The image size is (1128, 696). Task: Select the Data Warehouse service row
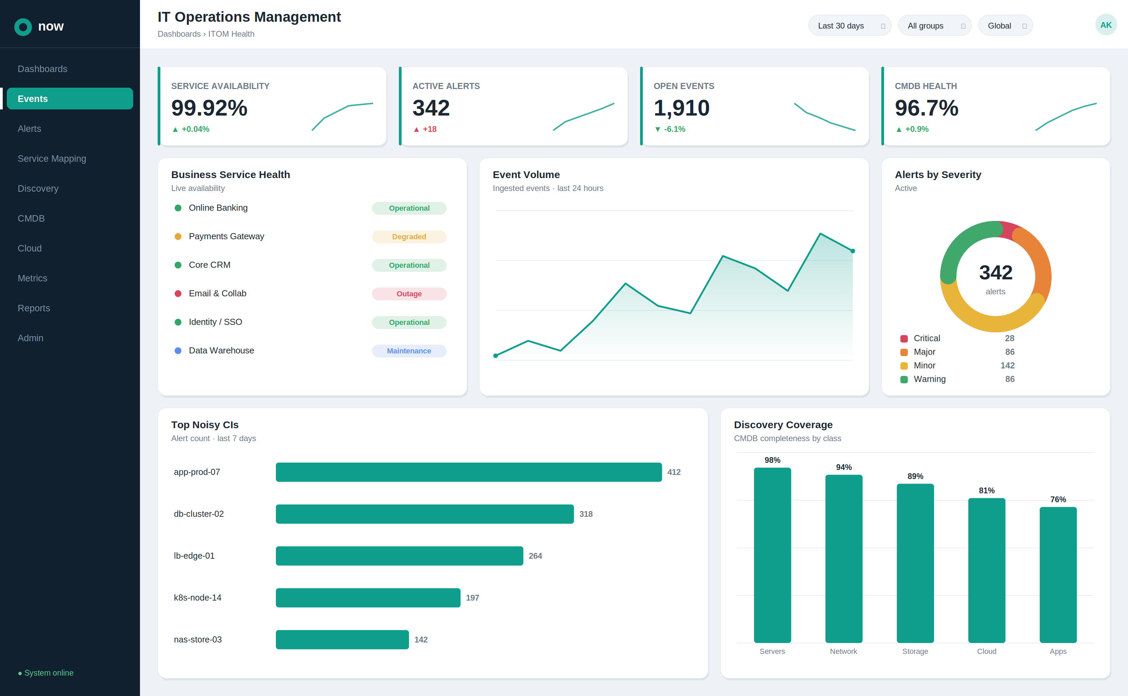(x=311, y=351)
